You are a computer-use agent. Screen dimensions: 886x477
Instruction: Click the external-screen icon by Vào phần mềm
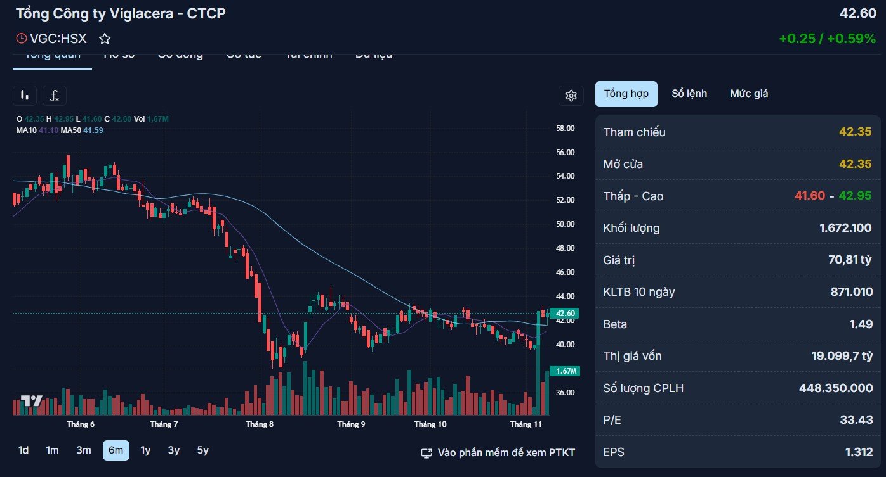(x=427, y=453)
